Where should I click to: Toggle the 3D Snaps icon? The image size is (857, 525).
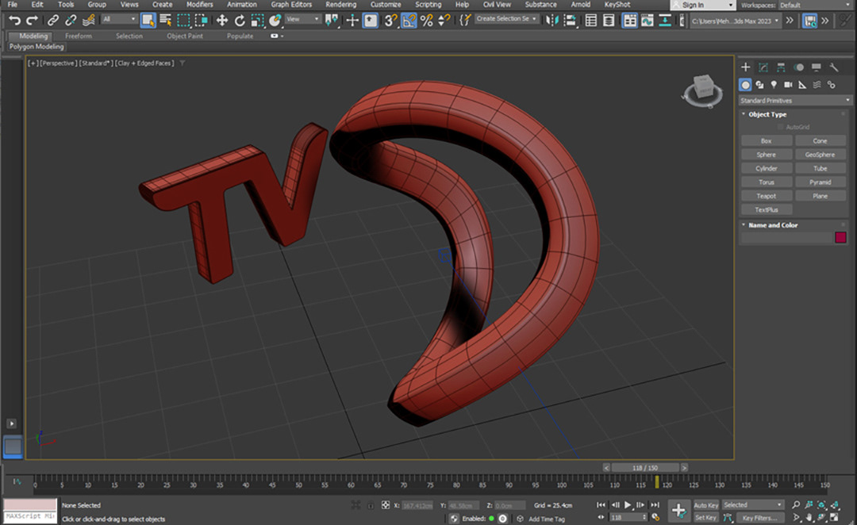tap(390, 21)
